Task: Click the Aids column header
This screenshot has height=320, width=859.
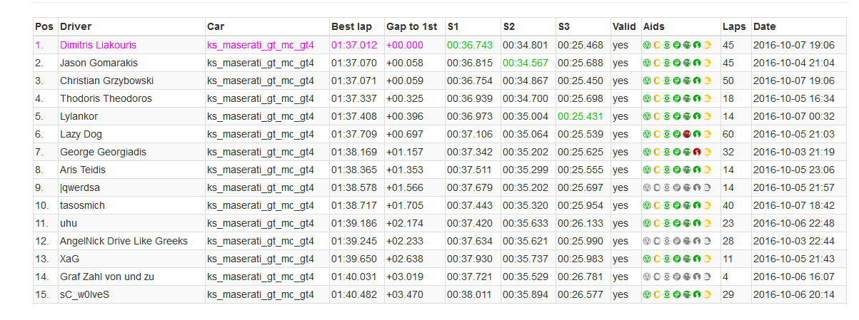Action: 654,27
